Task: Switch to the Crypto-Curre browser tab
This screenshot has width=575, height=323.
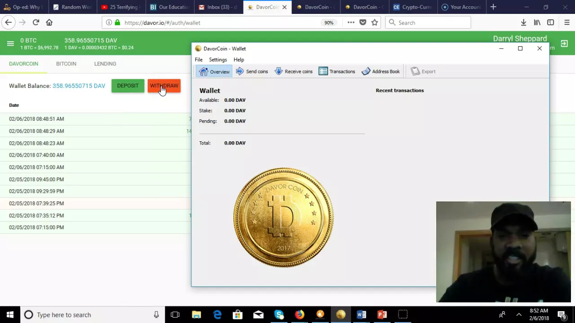Action: pos(412,7)
